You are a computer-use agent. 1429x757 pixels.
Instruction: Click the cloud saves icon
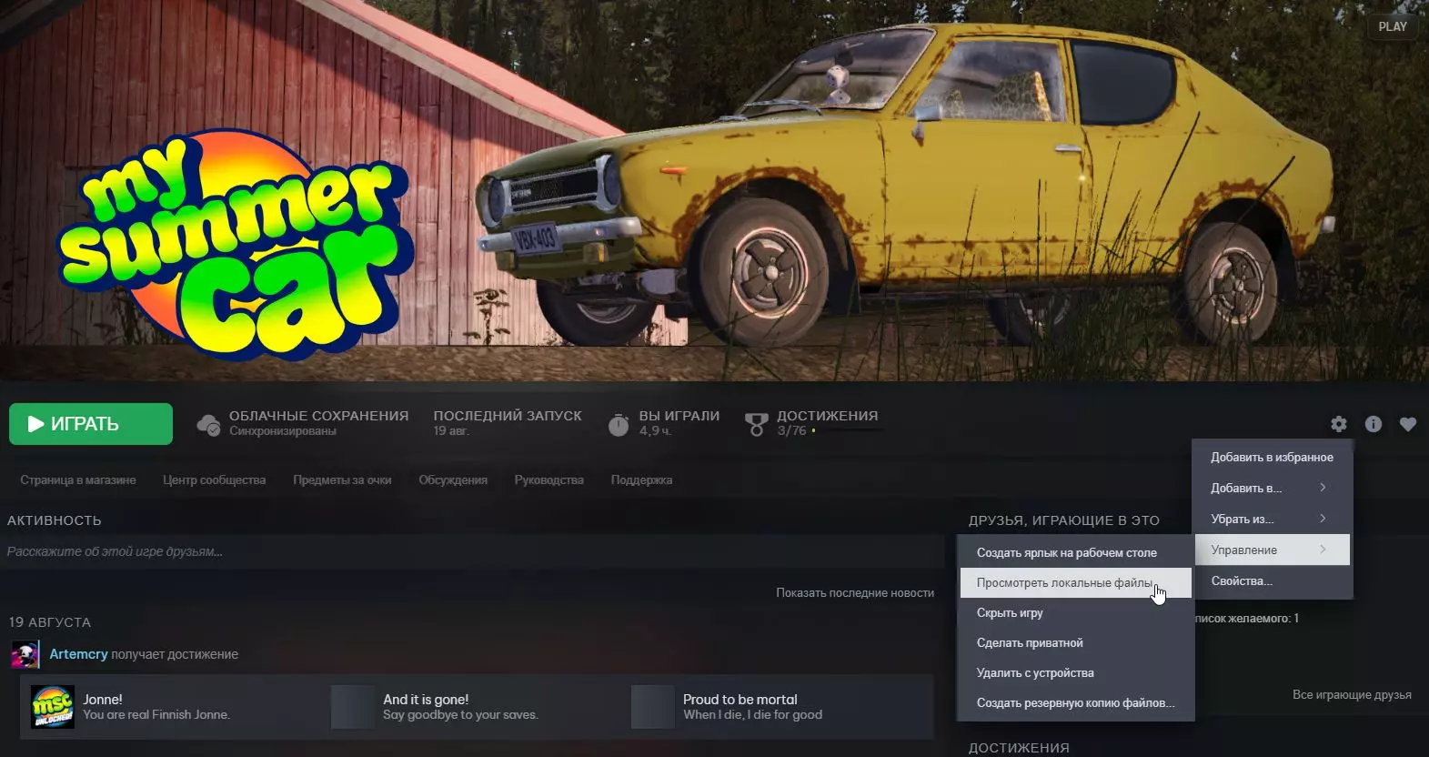(208, 424)
